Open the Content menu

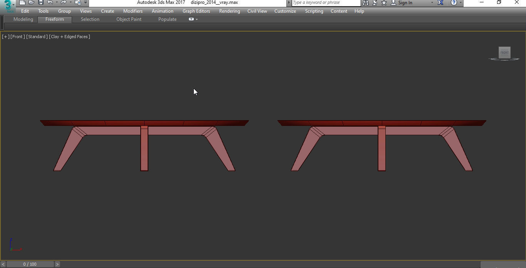tap(339, 11)
